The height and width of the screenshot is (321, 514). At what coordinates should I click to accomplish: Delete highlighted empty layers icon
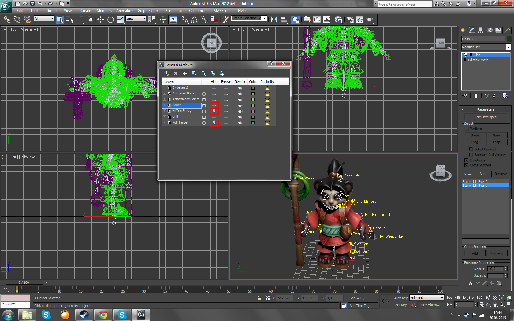[x=176, y=73]
